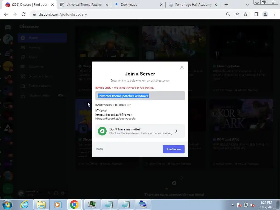The width and height of the screenshot is (280, 210).
Task: Open the Action Center flag icon
Action: pyautogui.click(x=239, y=205)
